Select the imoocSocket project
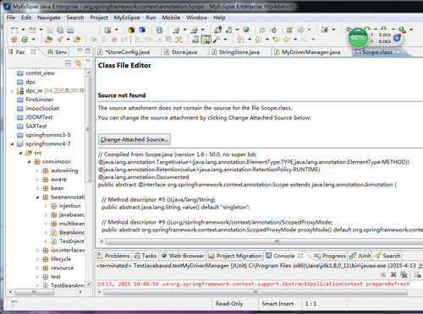Image resolution: width=423 pixels, height=314 pixels. click(38, 108)
